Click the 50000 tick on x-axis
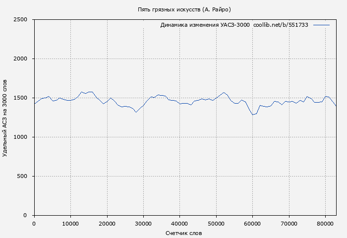Viewport: 347px width, 238px height. click(x=216, y=224)
